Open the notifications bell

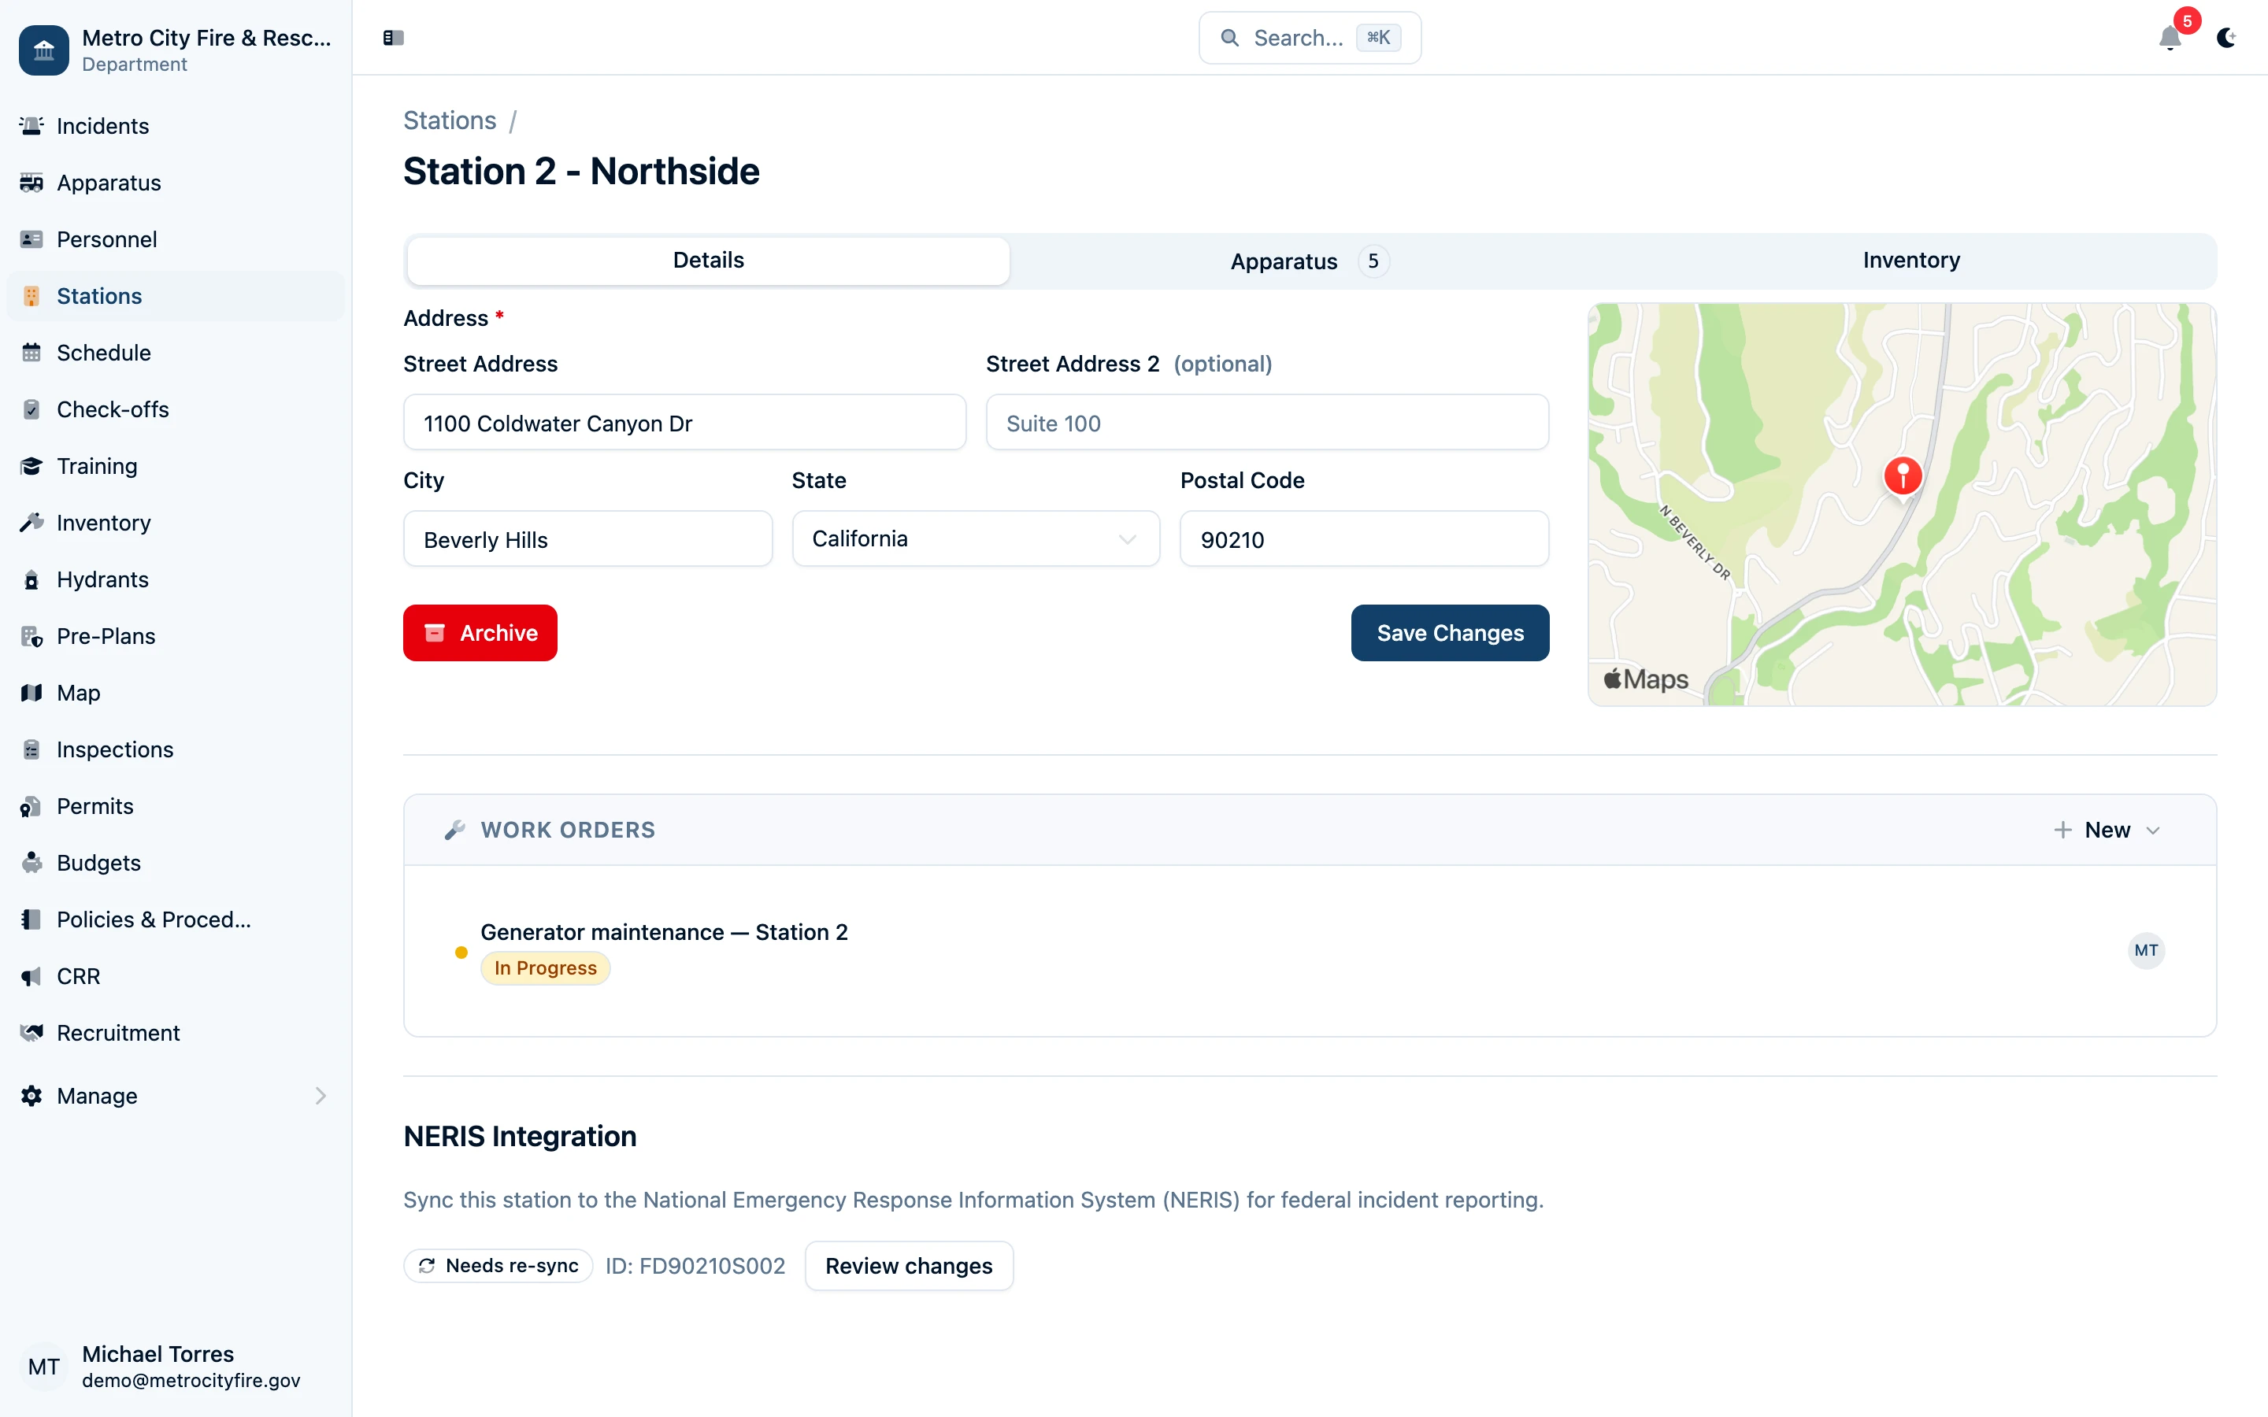[2170, 38]
